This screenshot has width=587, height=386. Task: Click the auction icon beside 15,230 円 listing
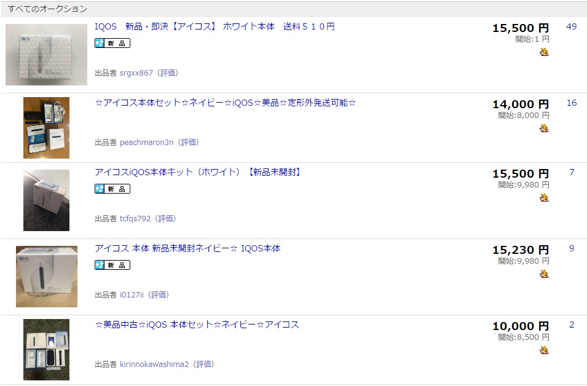click(x=545, y=274)
